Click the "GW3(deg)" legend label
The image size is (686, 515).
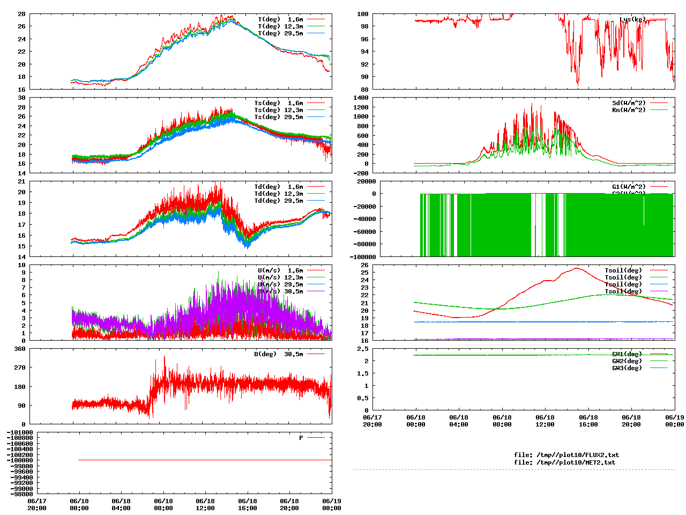pyautogui.click(x=627, y=368)
